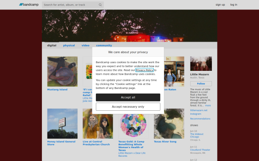Click the header banner image
Image resolution: width=259 pixels, height=161 pixels.
[129, 26]
